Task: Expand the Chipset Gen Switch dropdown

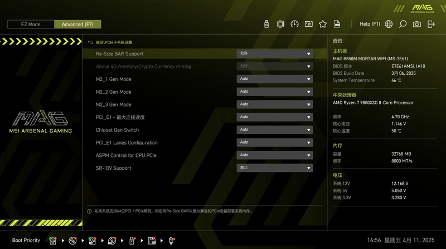Action: 274,130
